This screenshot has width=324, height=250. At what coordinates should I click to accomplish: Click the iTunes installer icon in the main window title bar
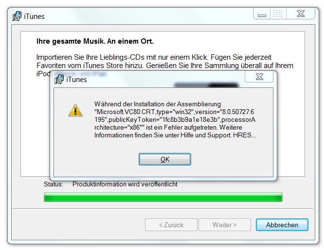pyautogui.click(x=17, y=16)
